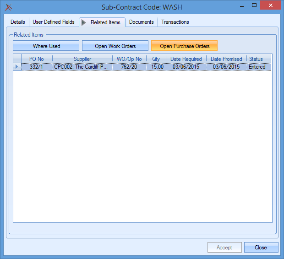284x259 pixels.
Task: Sort by the Supplier column header
Action: pyautogui.click(x=82, y=59)
